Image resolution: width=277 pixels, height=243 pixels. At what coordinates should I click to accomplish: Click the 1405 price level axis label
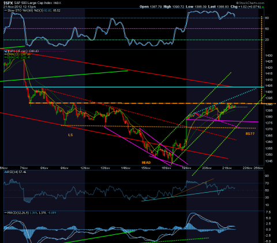pos(268,86)
